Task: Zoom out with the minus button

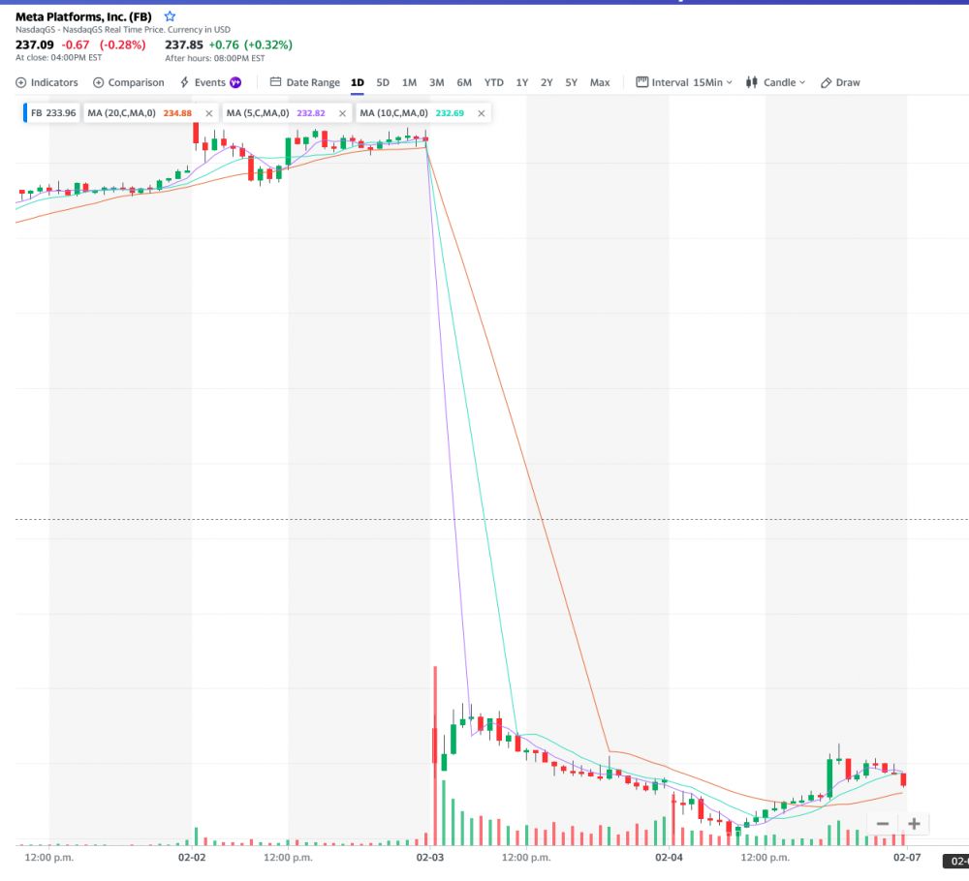Action: click(883, 824)
